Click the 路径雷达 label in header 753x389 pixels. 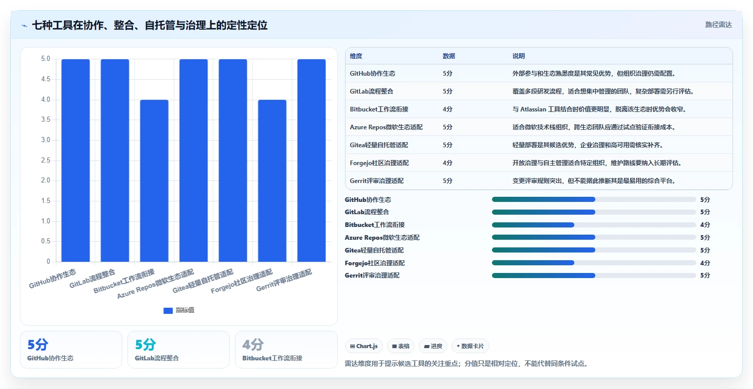point(718,25)
